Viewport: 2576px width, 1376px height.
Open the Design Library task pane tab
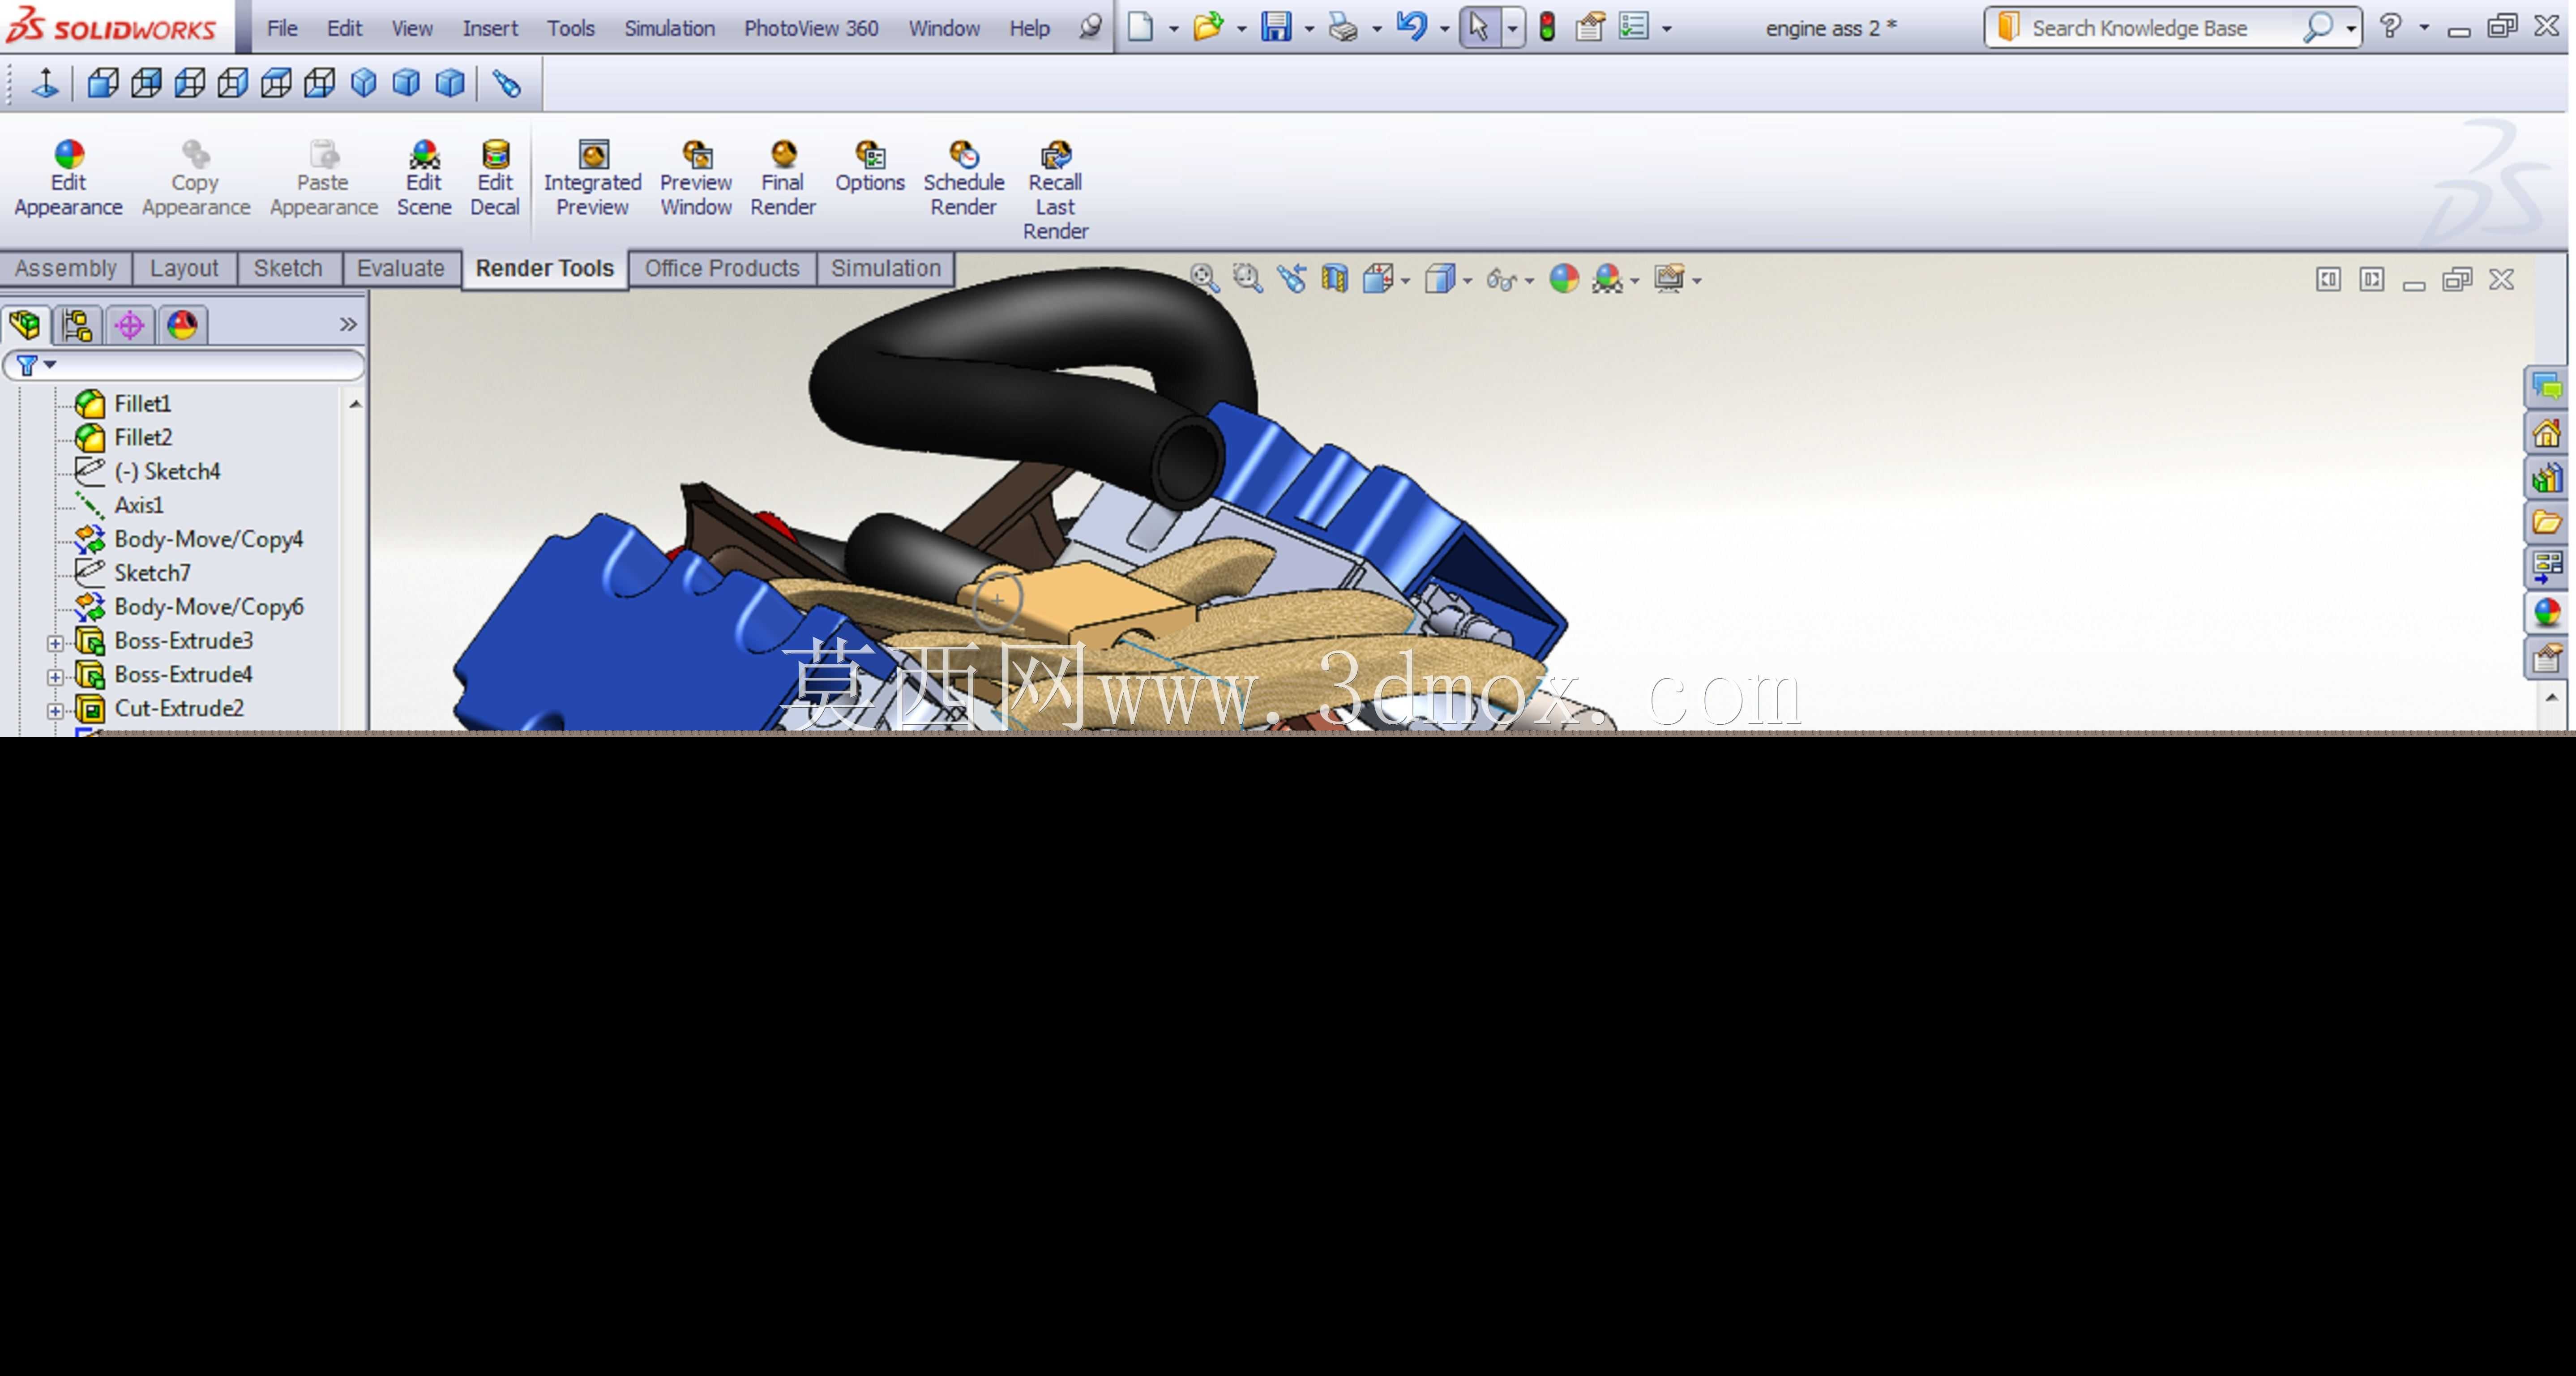coord(2546,478)
